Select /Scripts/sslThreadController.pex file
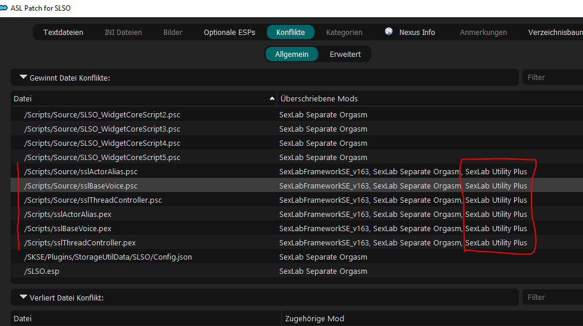 [80, 242]
